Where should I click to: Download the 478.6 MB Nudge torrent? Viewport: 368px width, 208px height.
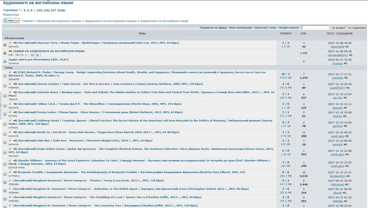pyautogui.click(x=285, y=78)
